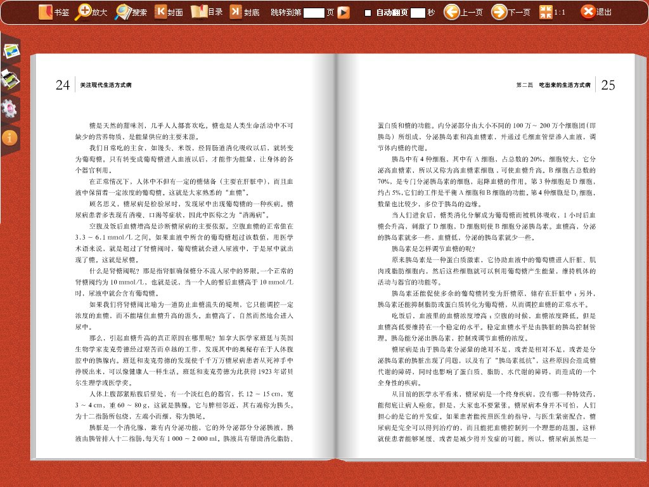Click header 关注现代生活方式病 on left page
The image size is (649, 487).
pos(106,85)
